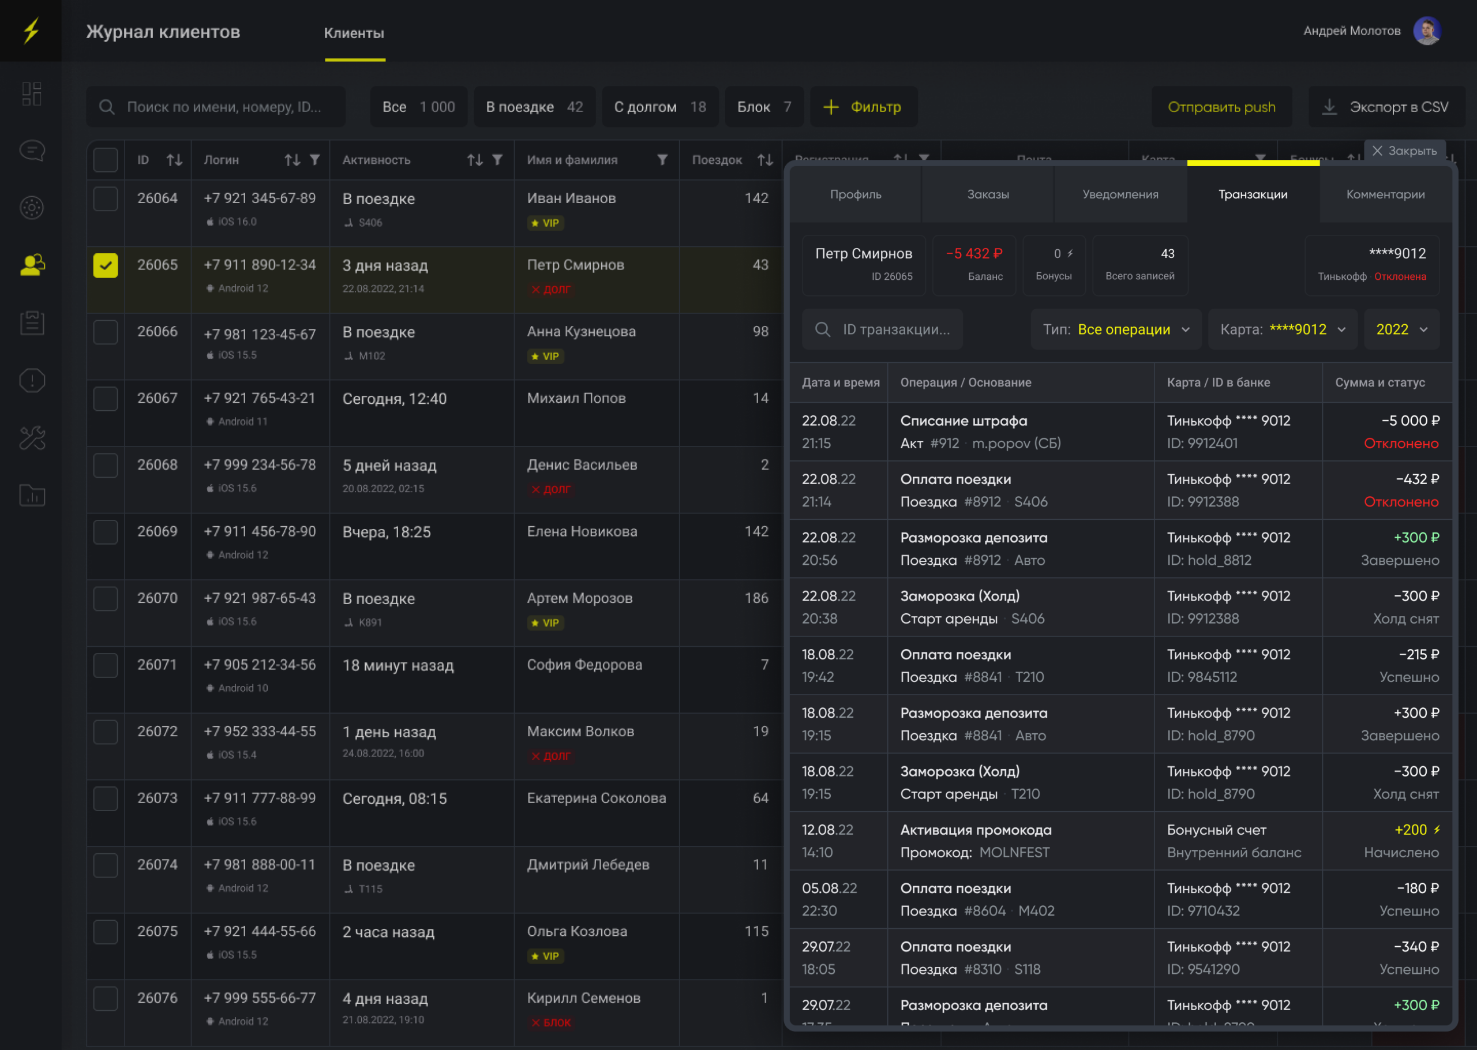Filter the Активность column
Image resolution: width=1477 pixels, height=1050 pixels.
coord(497,160)
